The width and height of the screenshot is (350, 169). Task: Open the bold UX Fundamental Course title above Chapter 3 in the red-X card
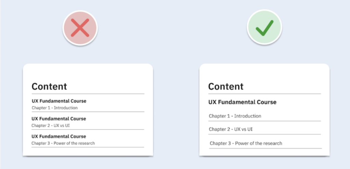pyautogui.click(x=59, y=136)
